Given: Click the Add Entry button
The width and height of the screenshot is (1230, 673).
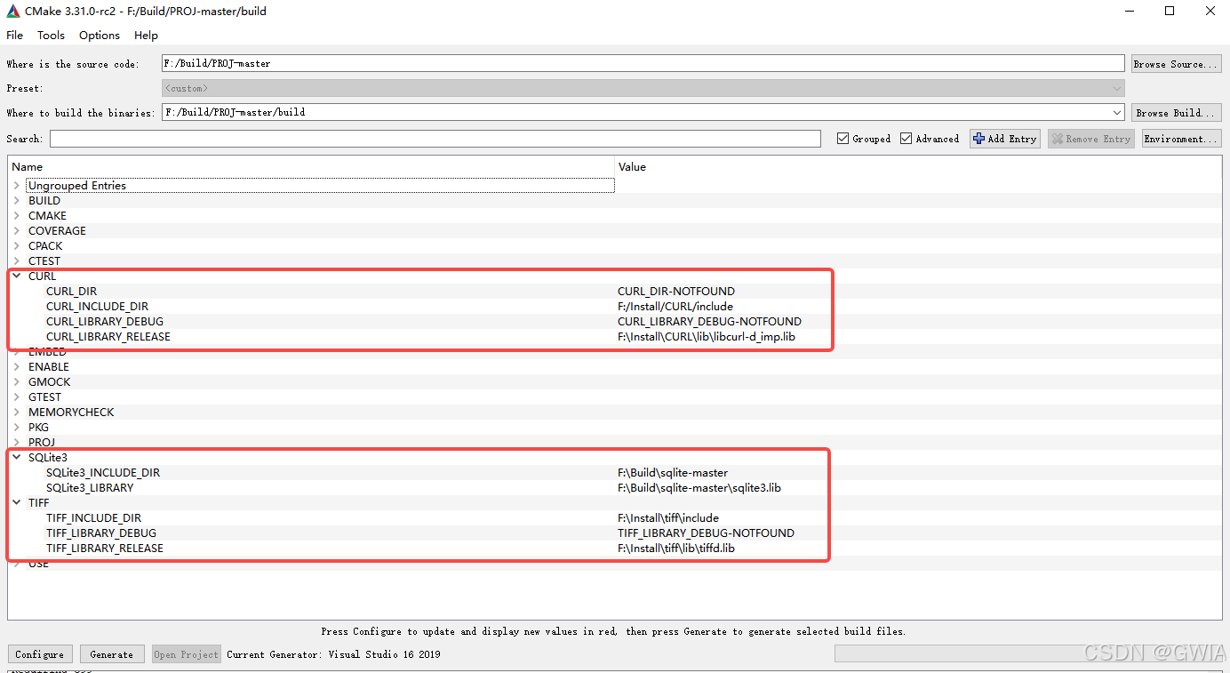Looking at the screenshot, I should pos(1005,139).
